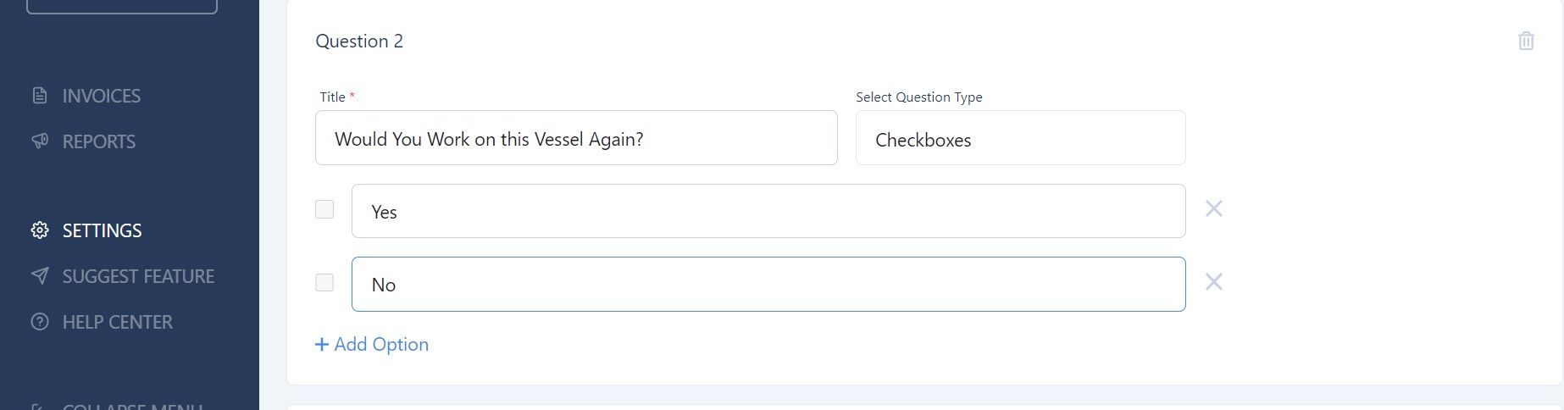The width and height of the screenshot is (1564, 410).
Task: Open SUGGEST FEATURE sidebar label
Action: [138, 276]
